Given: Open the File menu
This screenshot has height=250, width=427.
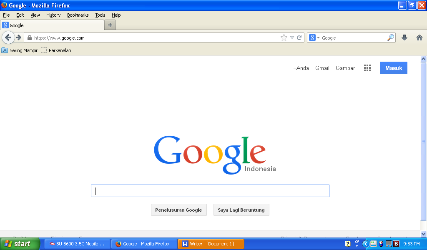Looking at the screenshot, I should (6, 15).
